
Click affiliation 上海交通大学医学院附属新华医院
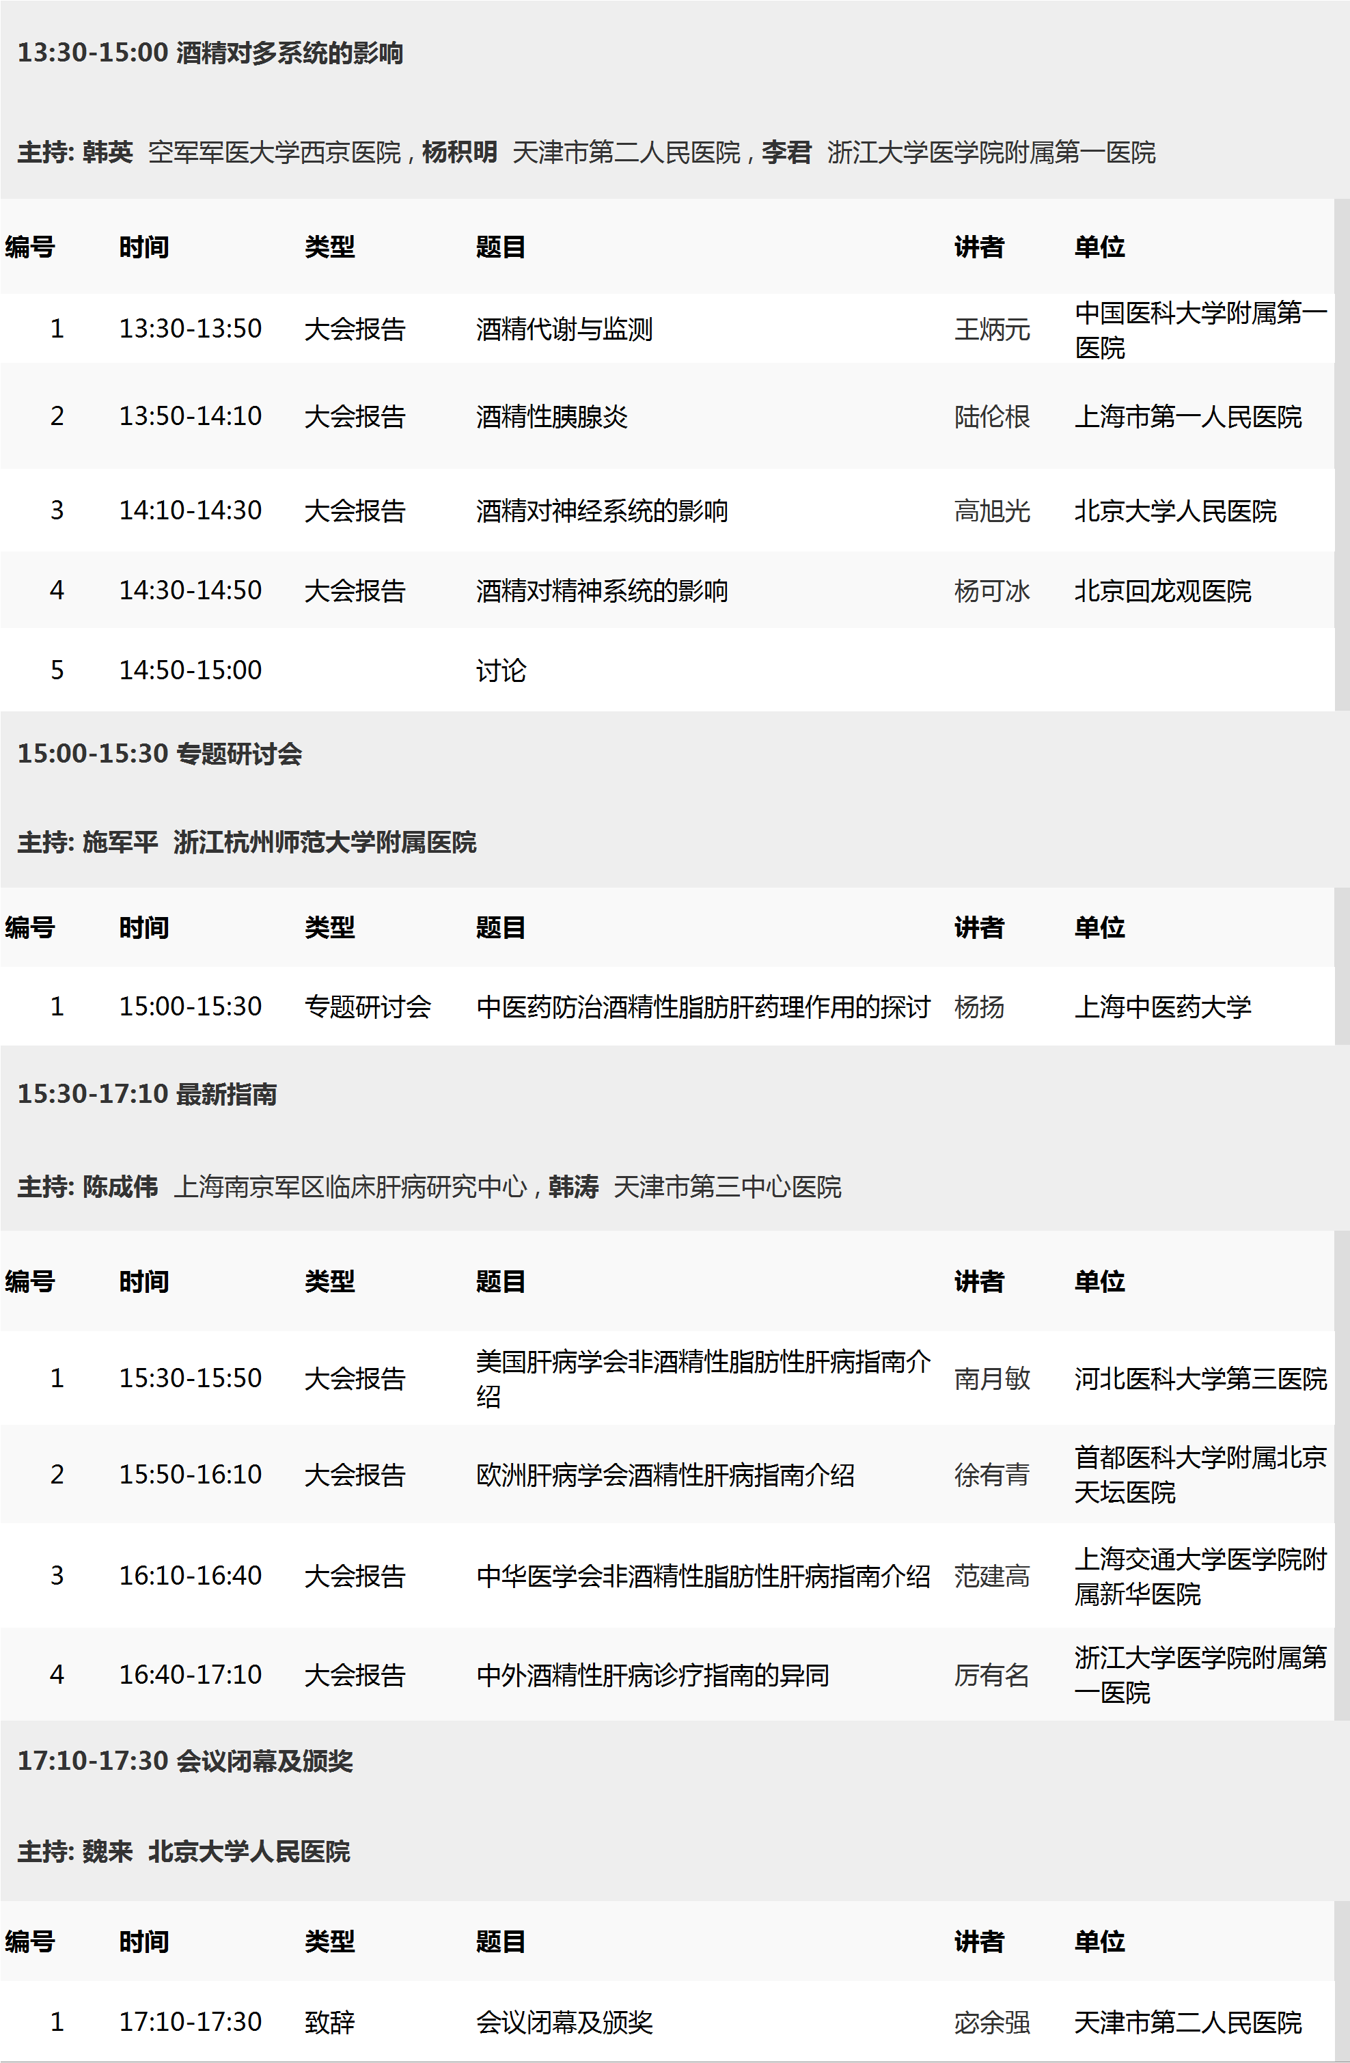click(x=1201, y=1576)
